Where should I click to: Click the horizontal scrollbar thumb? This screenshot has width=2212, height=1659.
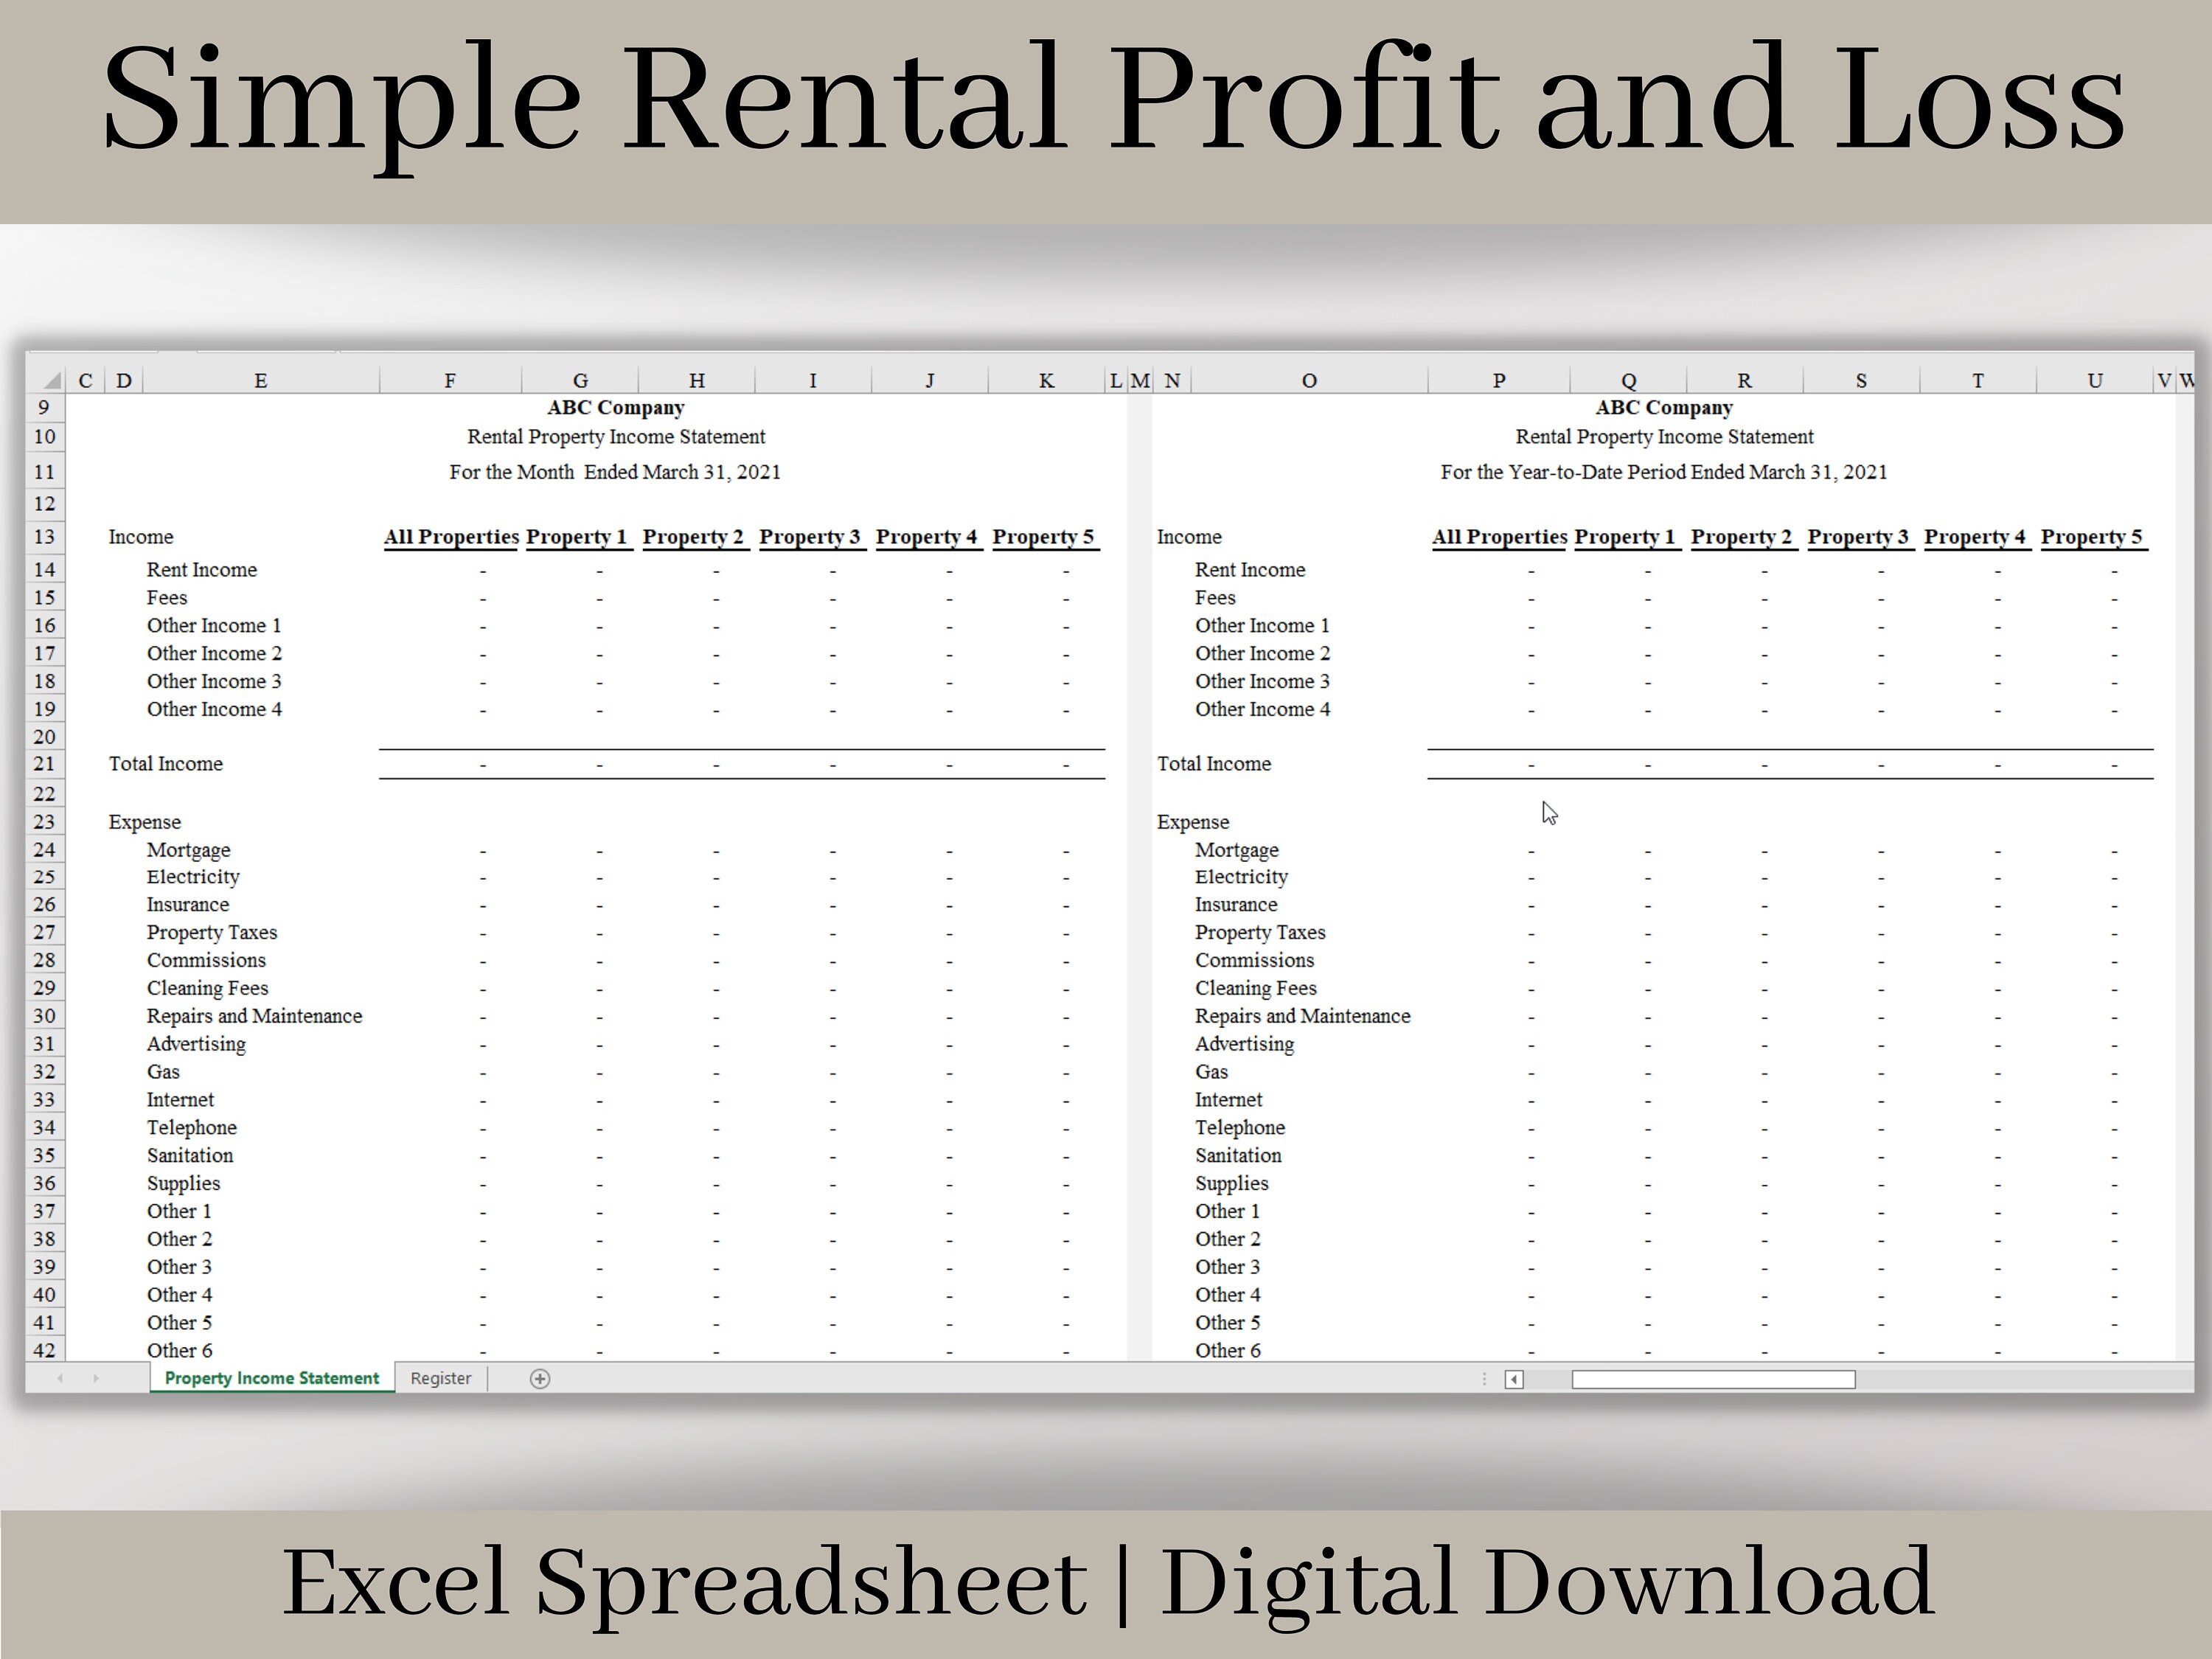pos(1714,1379)
